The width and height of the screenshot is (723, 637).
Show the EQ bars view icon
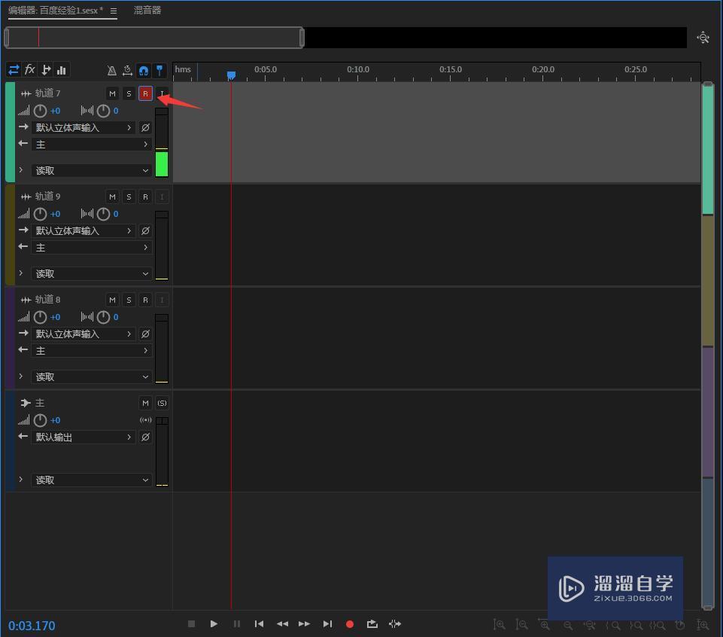[62, 70]
